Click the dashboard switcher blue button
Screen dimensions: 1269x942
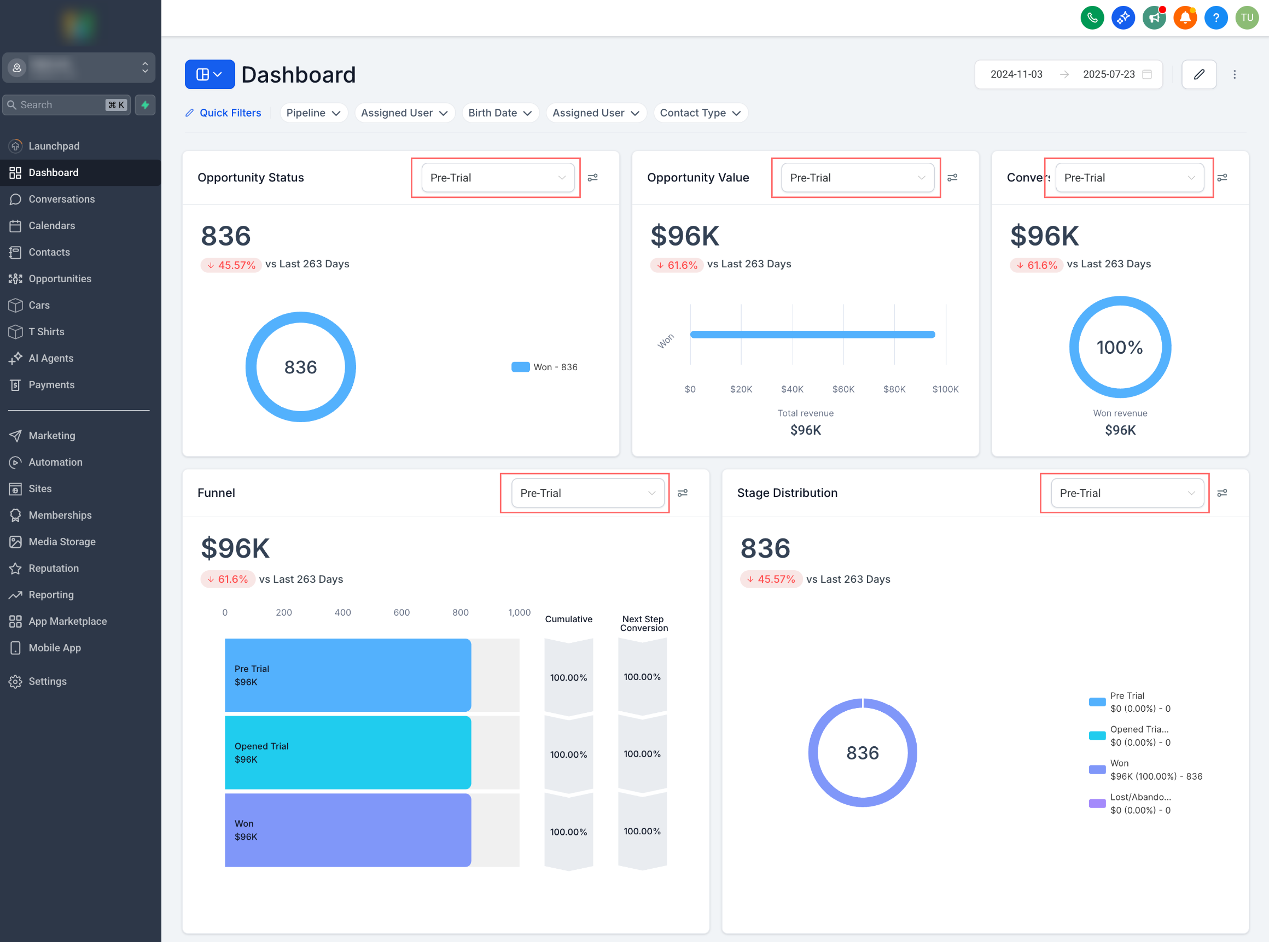[x=209, y=75]
